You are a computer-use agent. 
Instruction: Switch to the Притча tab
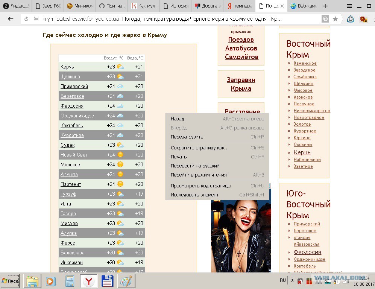pyautogui.click(x=112, y=6)
